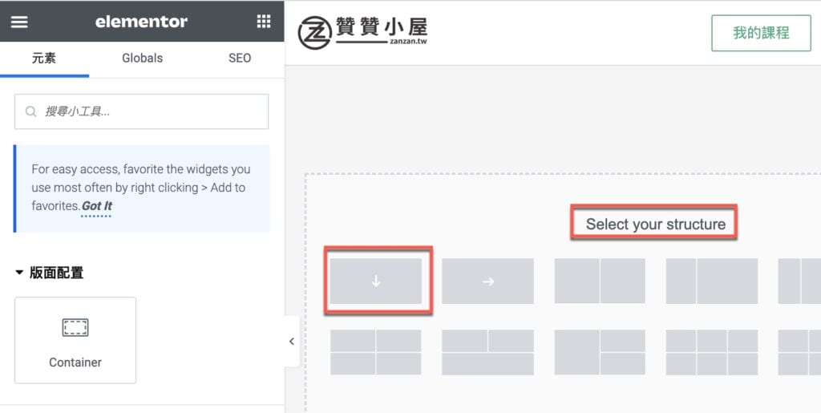Click the favorites tip text

[x=141, y=188]
